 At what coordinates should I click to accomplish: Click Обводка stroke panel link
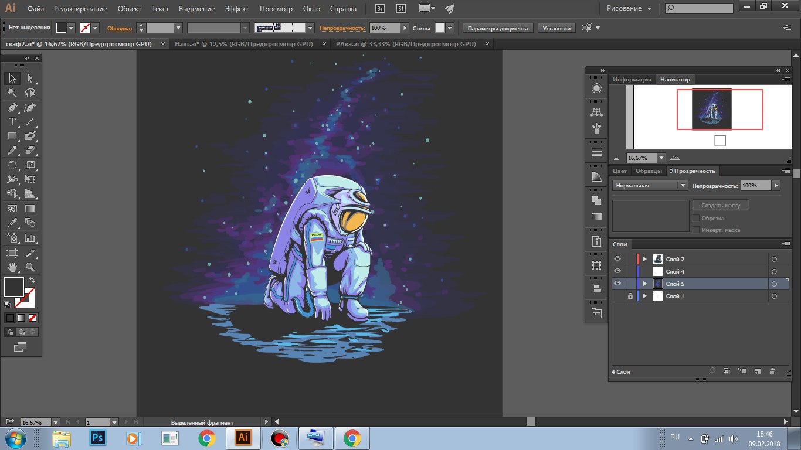tap(120, 28)
